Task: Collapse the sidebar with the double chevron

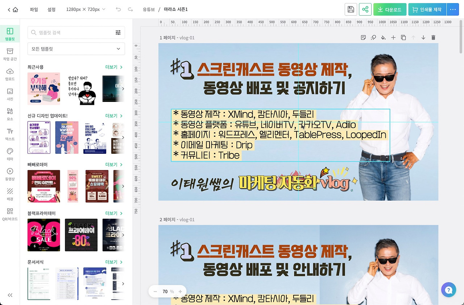Action: point(10,295)
